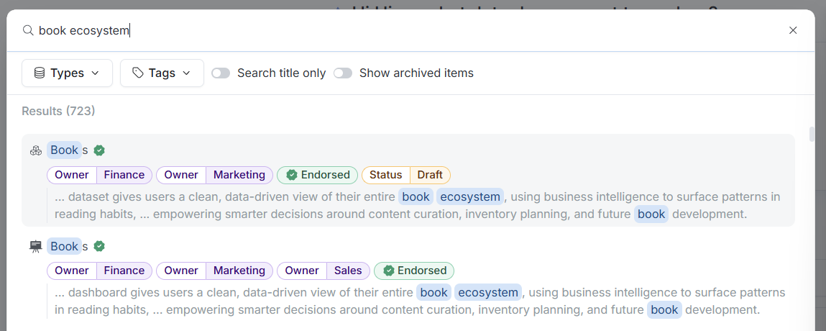Click verified badge on second Books result
Viewport: 826px width, 331px height.
point(99,247)
